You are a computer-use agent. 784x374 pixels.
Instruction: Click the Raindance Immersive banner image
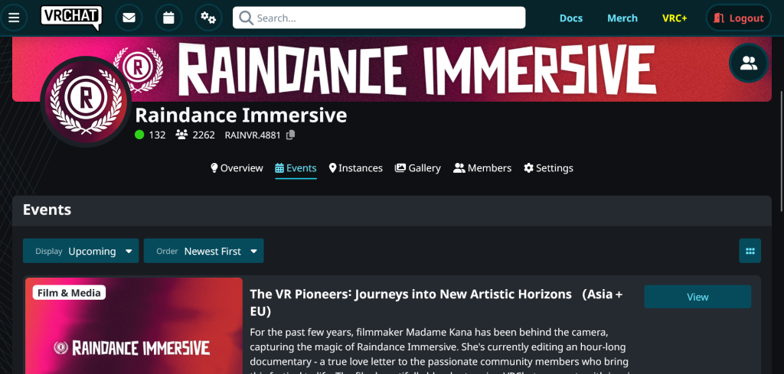pos(392,70)
